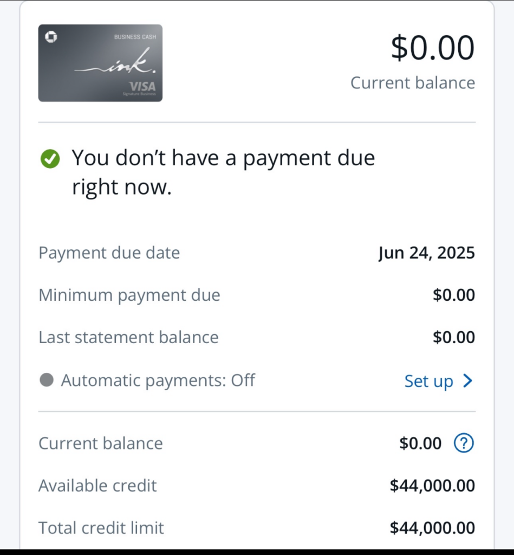Click the Minimum payment due label
The width and height of the screenshot is (514, 555).
(129, 295)
